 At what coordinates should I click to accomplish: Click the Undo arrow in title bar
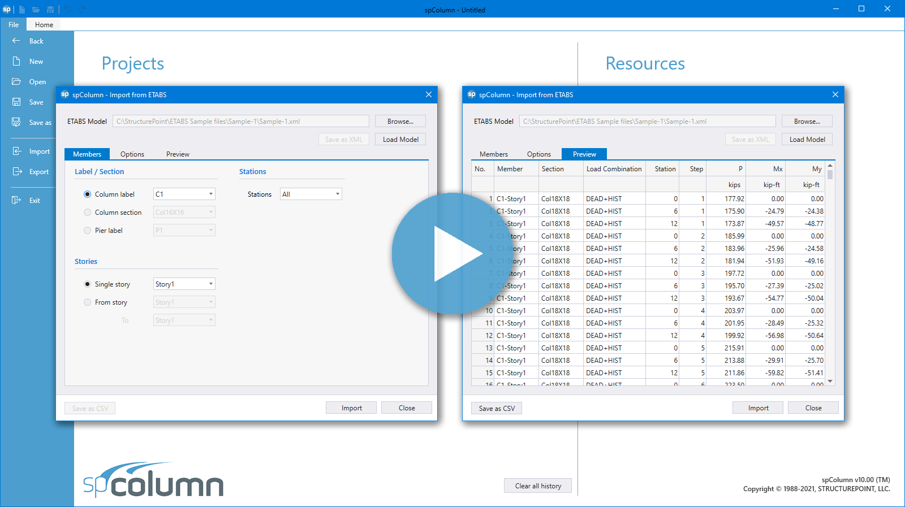(x=67, y=9)
